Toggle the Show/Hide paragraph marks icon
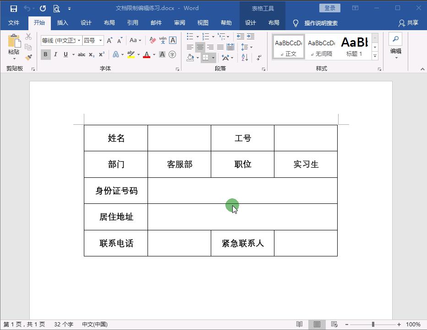Screen dimensions: 427x330 pos(258,58)
